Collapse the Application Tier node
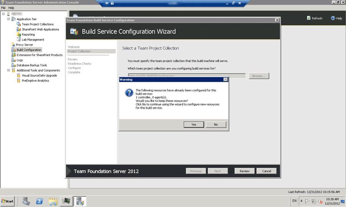Screen dimensions: 346x207 [8, 19]
